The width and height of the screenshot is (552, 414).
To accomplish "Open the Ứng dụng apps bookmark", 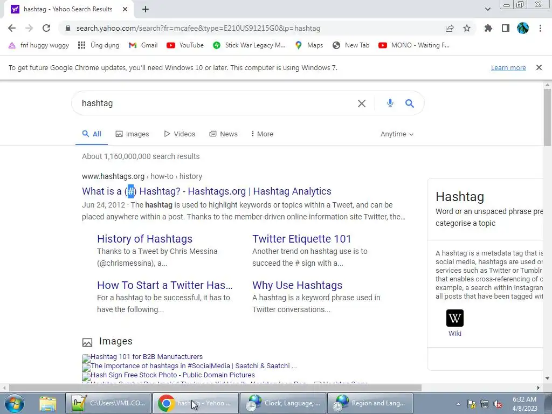I will [x=99, y=45].
